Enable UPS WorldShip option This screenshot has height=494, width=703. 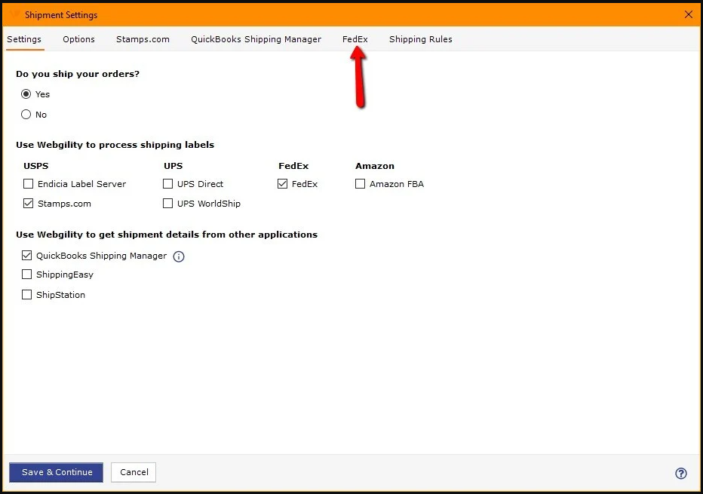click(168, 204)
